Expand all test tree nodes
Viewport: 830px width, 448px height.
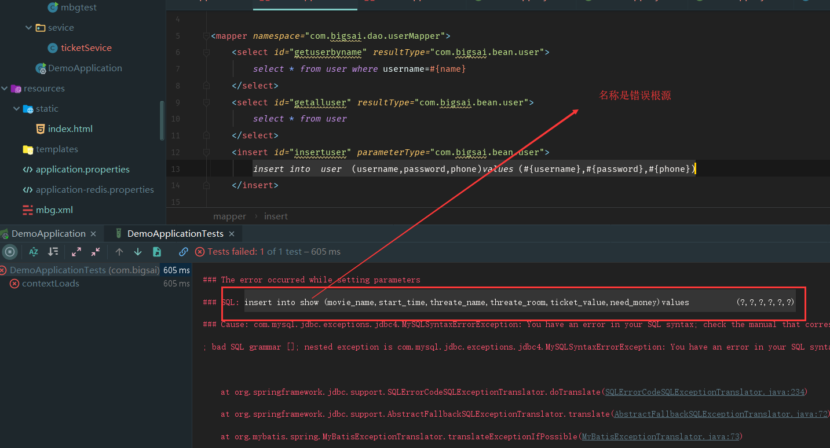(x=76, y=252)
